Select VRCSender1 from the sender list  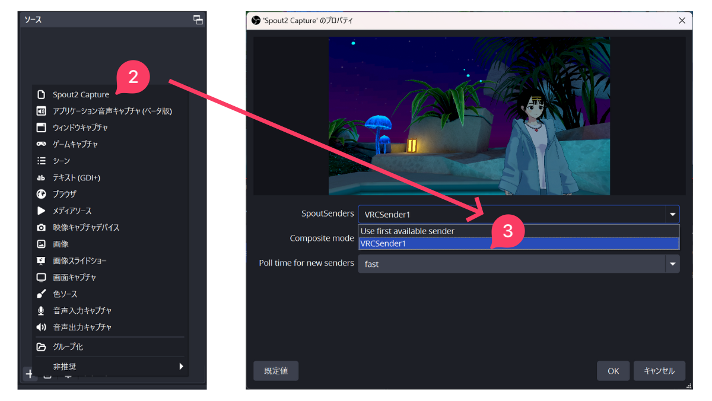coord(415,243)
